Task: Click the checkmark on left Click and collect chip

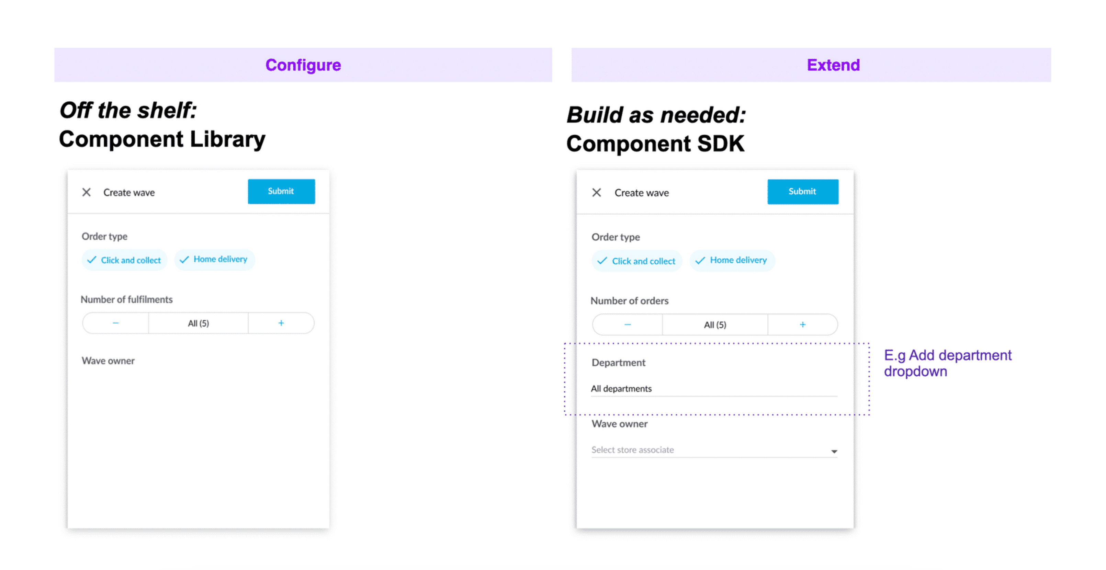Action: tap(92, 260)
